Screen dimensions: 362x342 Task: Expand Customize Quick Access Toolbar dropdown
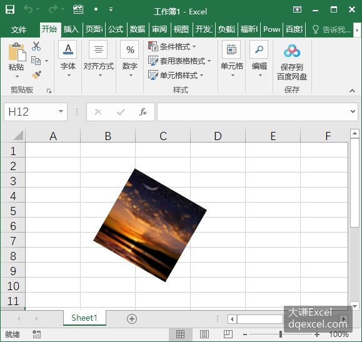point(111,9)
